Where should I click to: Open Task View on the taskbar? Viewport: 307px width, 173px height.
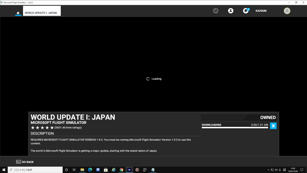click(74, 170)
